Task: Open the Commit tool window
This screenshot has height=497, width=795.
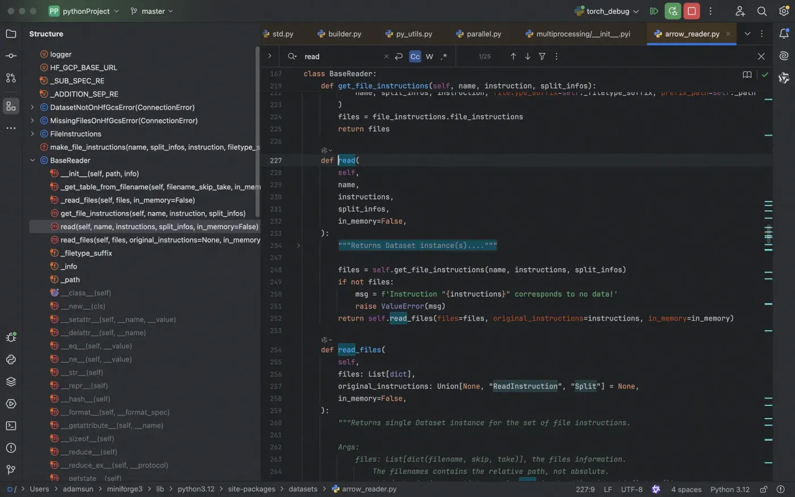Action: point(11,56)
